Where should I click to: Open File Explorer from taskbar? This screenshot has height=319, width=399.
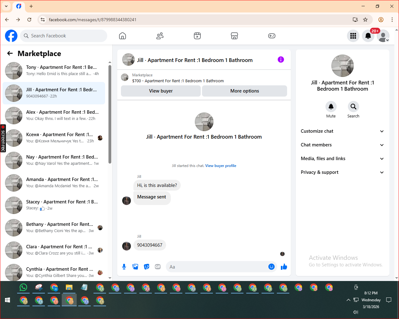click(x=69, y=288)
